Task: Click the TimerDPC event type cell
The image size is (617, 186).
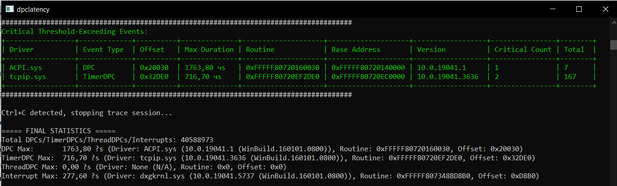Action: [x=99, y=77]
